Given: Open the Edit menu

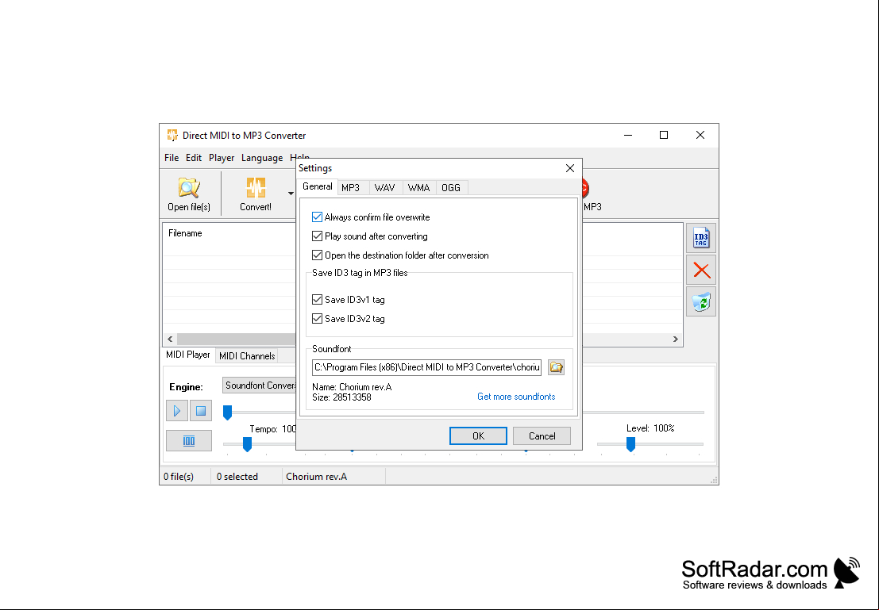Looking at the screenshot, I should click(x=194, y=158).
